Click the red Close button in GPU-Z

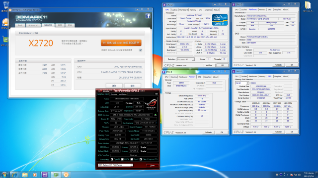[x=152, y=165]
